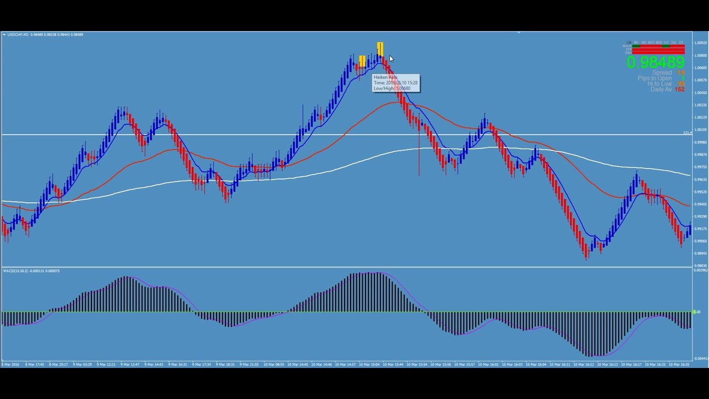Click the triangle beside USDCHF,M2 title

pyautogui.click(x=4, y=35)
